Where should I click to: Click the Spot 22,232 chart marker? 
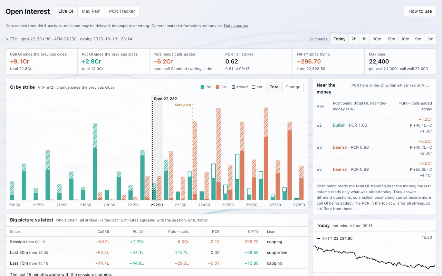[x=165, y=99]
